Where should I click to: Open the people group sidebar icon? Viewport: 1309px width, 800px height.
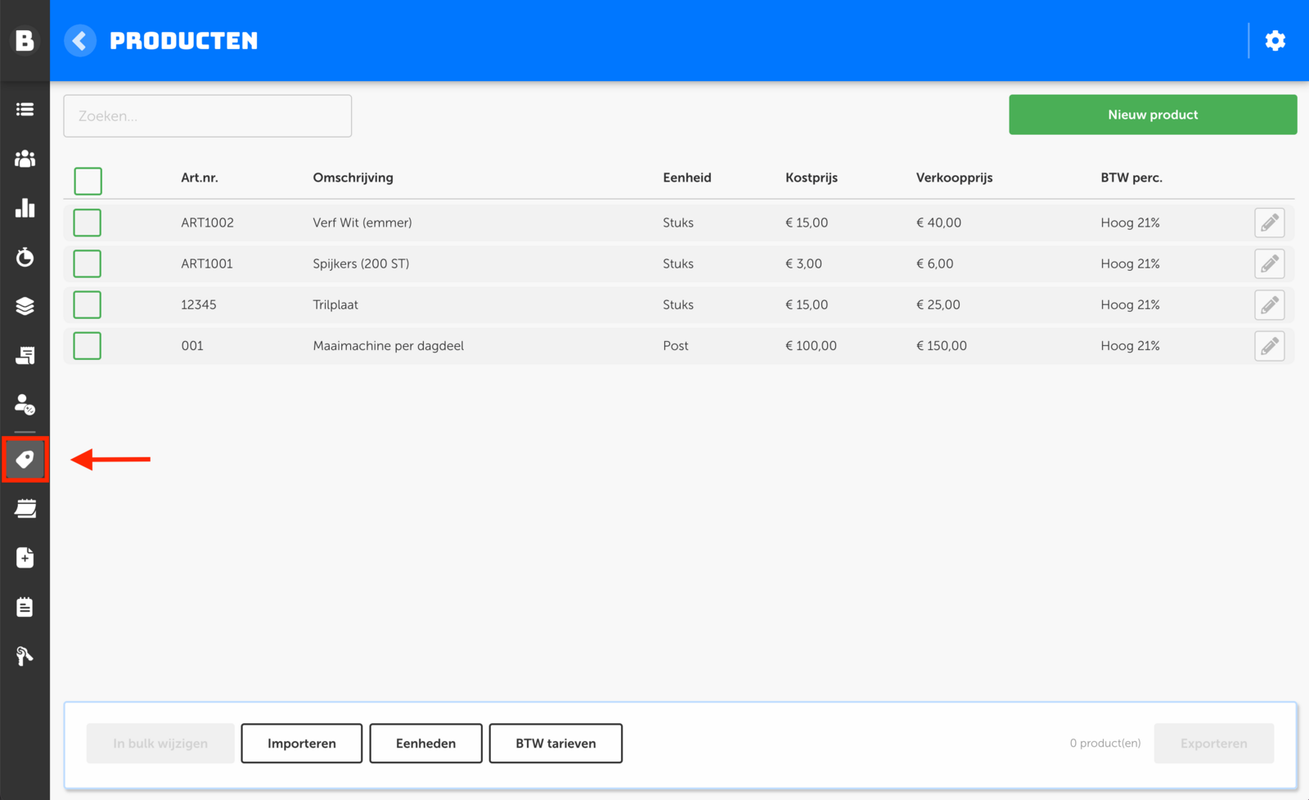[x=25, y=159]
